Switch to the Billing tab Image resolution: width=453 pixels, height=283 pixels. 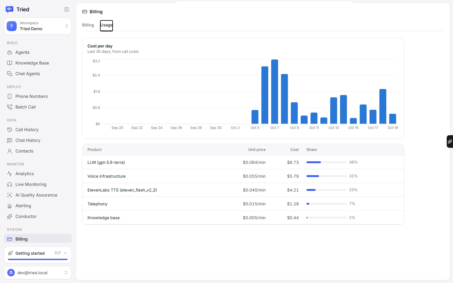(88, 25)
